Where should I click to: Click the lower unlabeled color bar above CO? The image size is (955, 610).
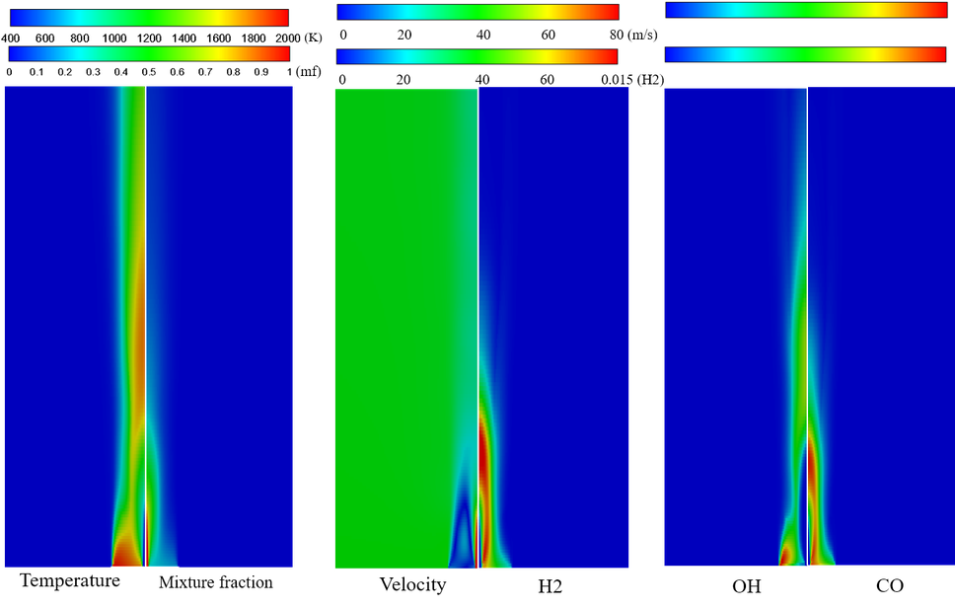click(x=805, y=54)
